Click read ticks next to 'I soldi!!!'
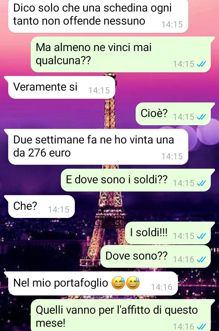The width and height of the screenshot is (219, 331). [x=201, y=236]
